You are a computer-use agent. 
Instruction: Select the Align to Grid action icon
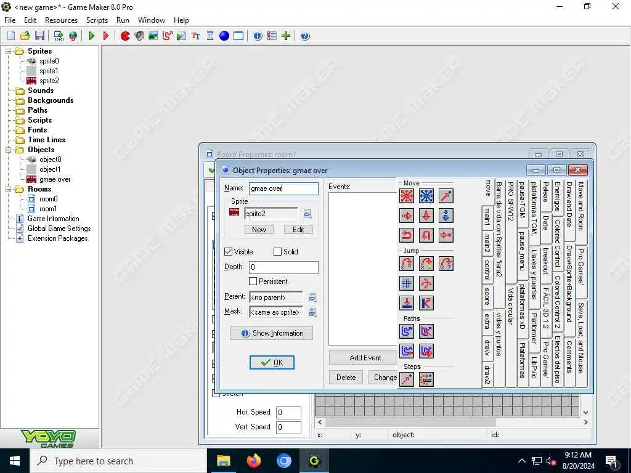407,283
